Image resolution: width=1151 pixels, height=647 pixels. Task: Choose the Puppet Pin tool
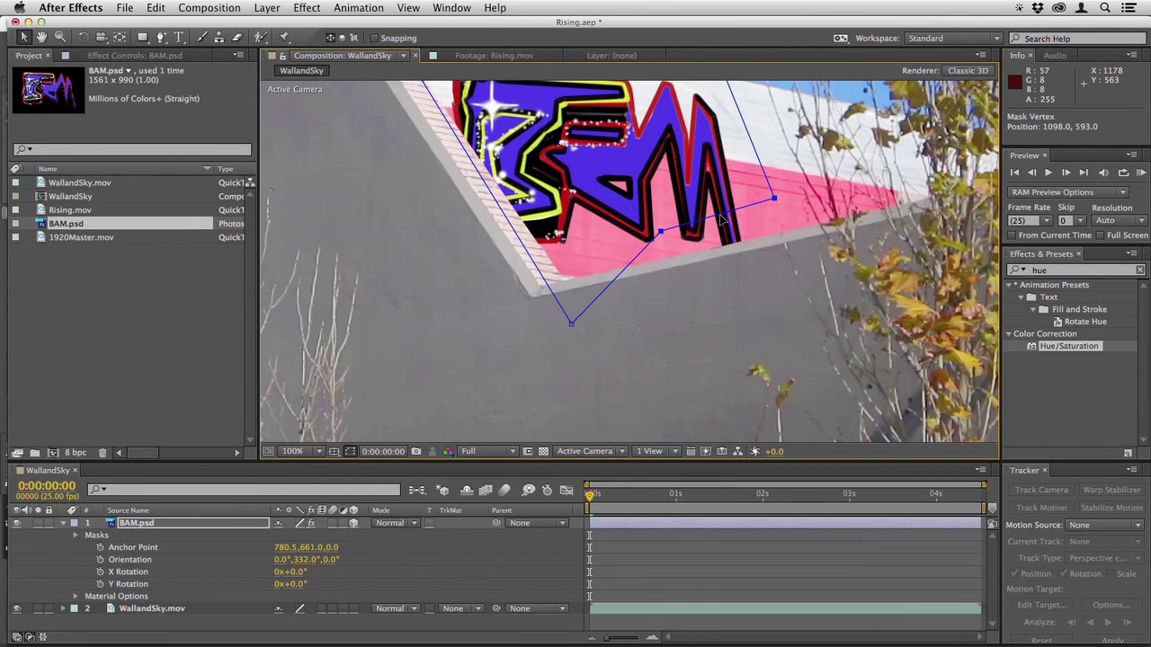284,38
